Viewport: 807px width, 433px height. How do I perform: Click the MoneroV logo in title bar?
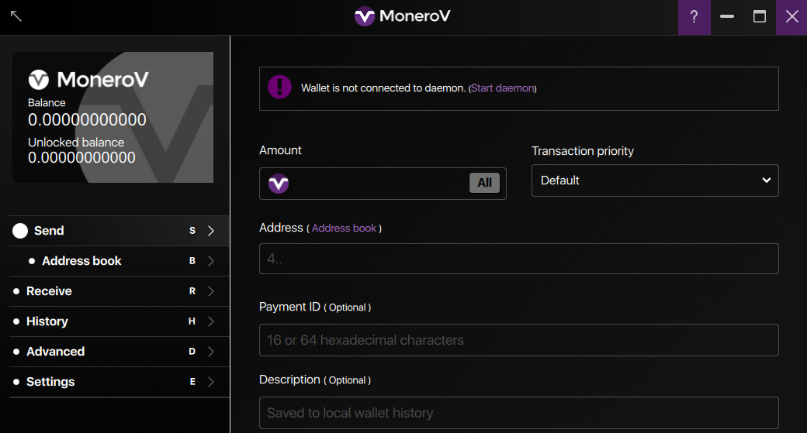point(403,16)
